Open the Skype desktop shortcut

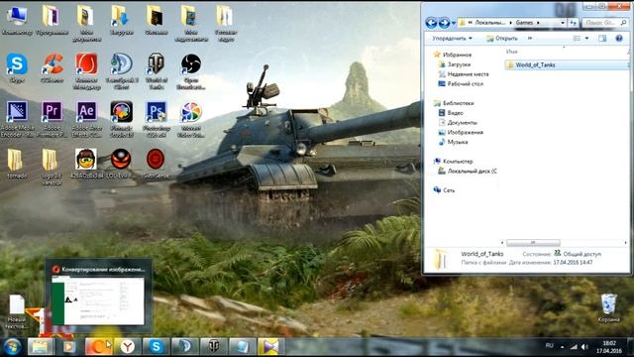pos(17,67)
